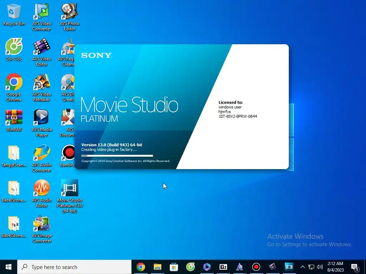Select the AVS Audio Editor desktop icon

pos(41,194)
